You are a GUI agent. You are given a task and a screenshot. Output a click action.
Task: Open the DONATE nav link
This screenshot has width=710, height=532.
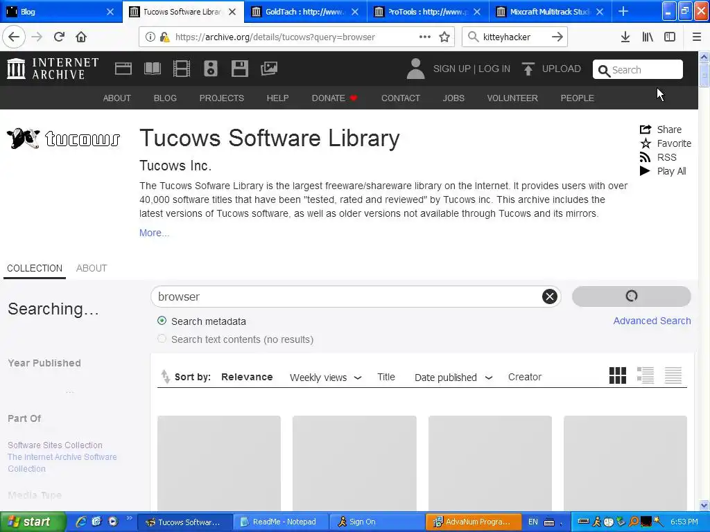tap(334, 98)
